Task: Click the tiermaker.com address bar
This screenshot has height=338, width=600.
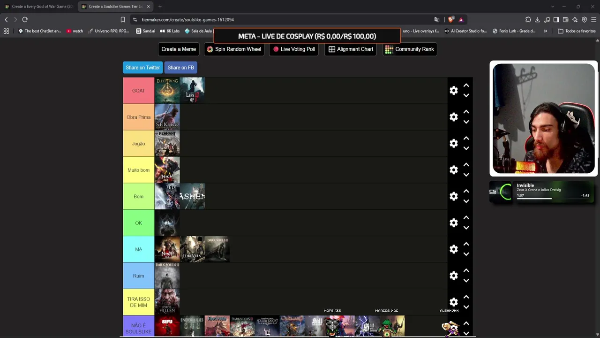Action: click(281, 20)
